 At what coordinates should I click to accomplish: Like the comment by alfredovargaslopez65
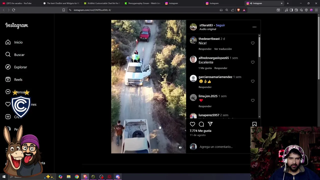point(253,62)
